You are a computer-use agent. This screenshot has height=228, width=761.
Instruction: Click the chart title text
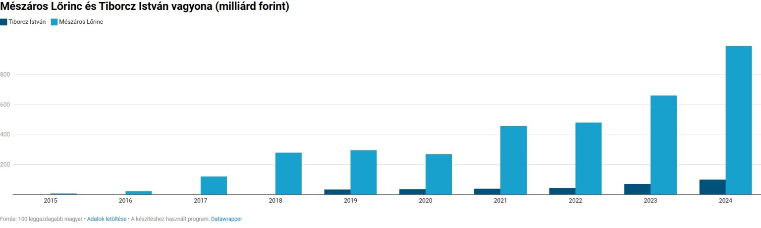click(145, 6)
